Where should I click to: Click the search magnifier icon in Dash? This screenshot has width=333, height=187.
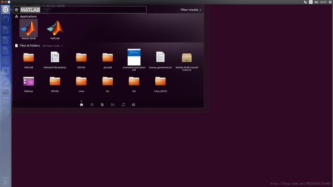[x=16, y=10]
